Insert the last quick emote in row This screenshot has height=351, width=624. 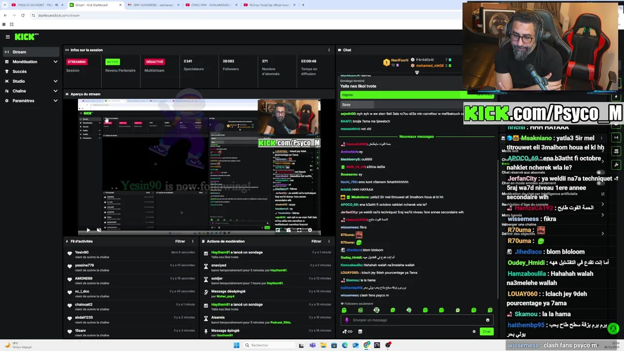[x=490, y=310]
